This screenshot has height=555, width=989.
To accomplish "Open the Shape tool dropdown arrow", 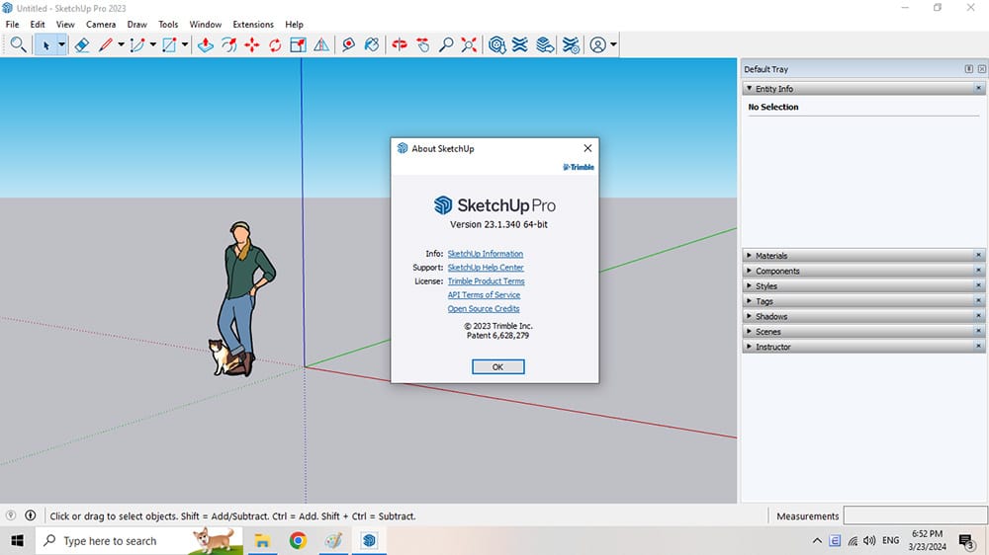I will (185, 44).
